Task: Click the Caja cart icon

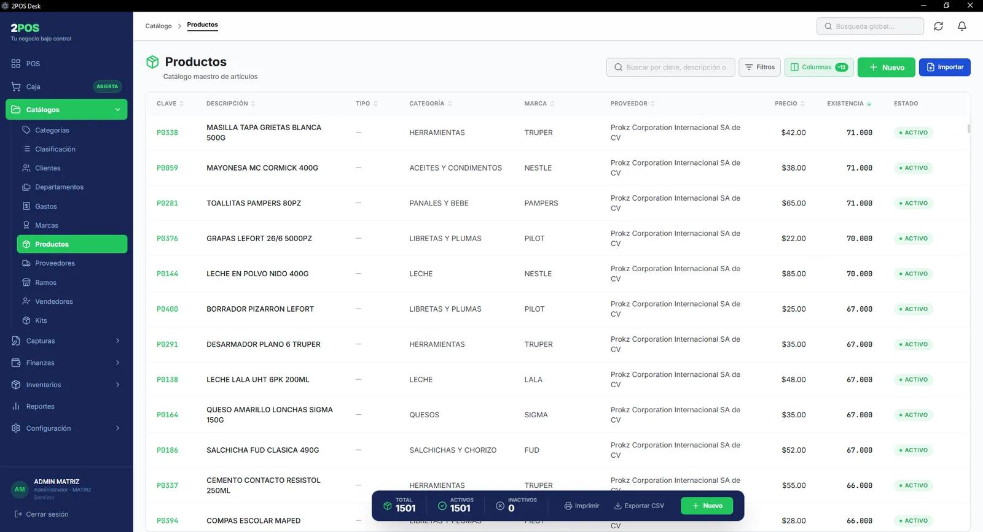Action: [16, 87]
